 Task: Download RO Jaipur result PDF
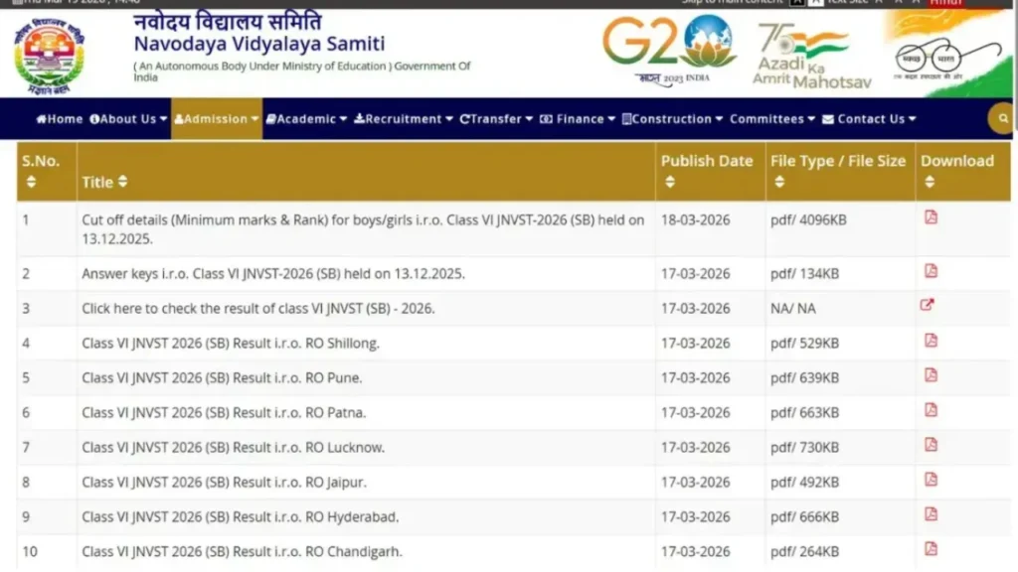931,480
